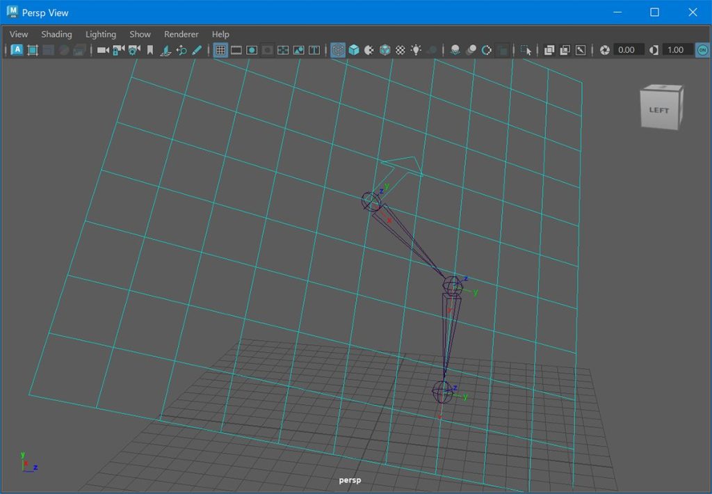Open the Show menu
This screenshot has width=712, height=494.
click(140, 34)
